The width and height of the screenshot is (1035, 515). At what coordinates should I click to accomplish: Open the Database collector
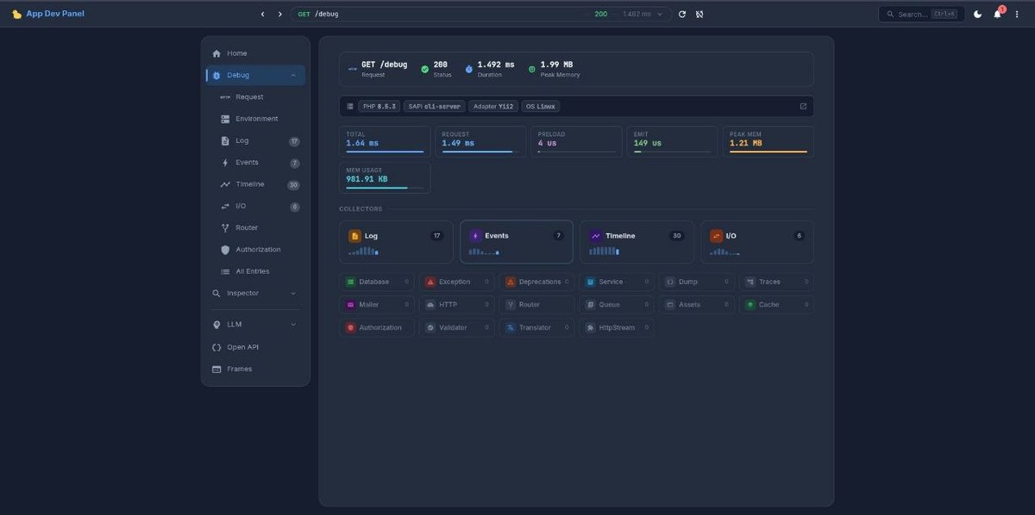(x=377, y=282)
